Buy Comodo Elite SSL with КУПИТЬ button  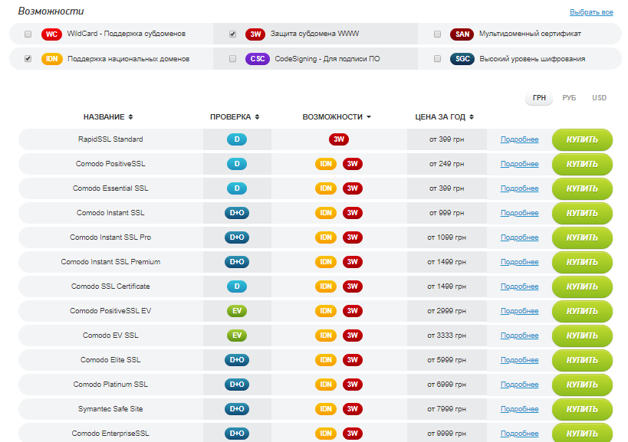click(x=582, y=360)
